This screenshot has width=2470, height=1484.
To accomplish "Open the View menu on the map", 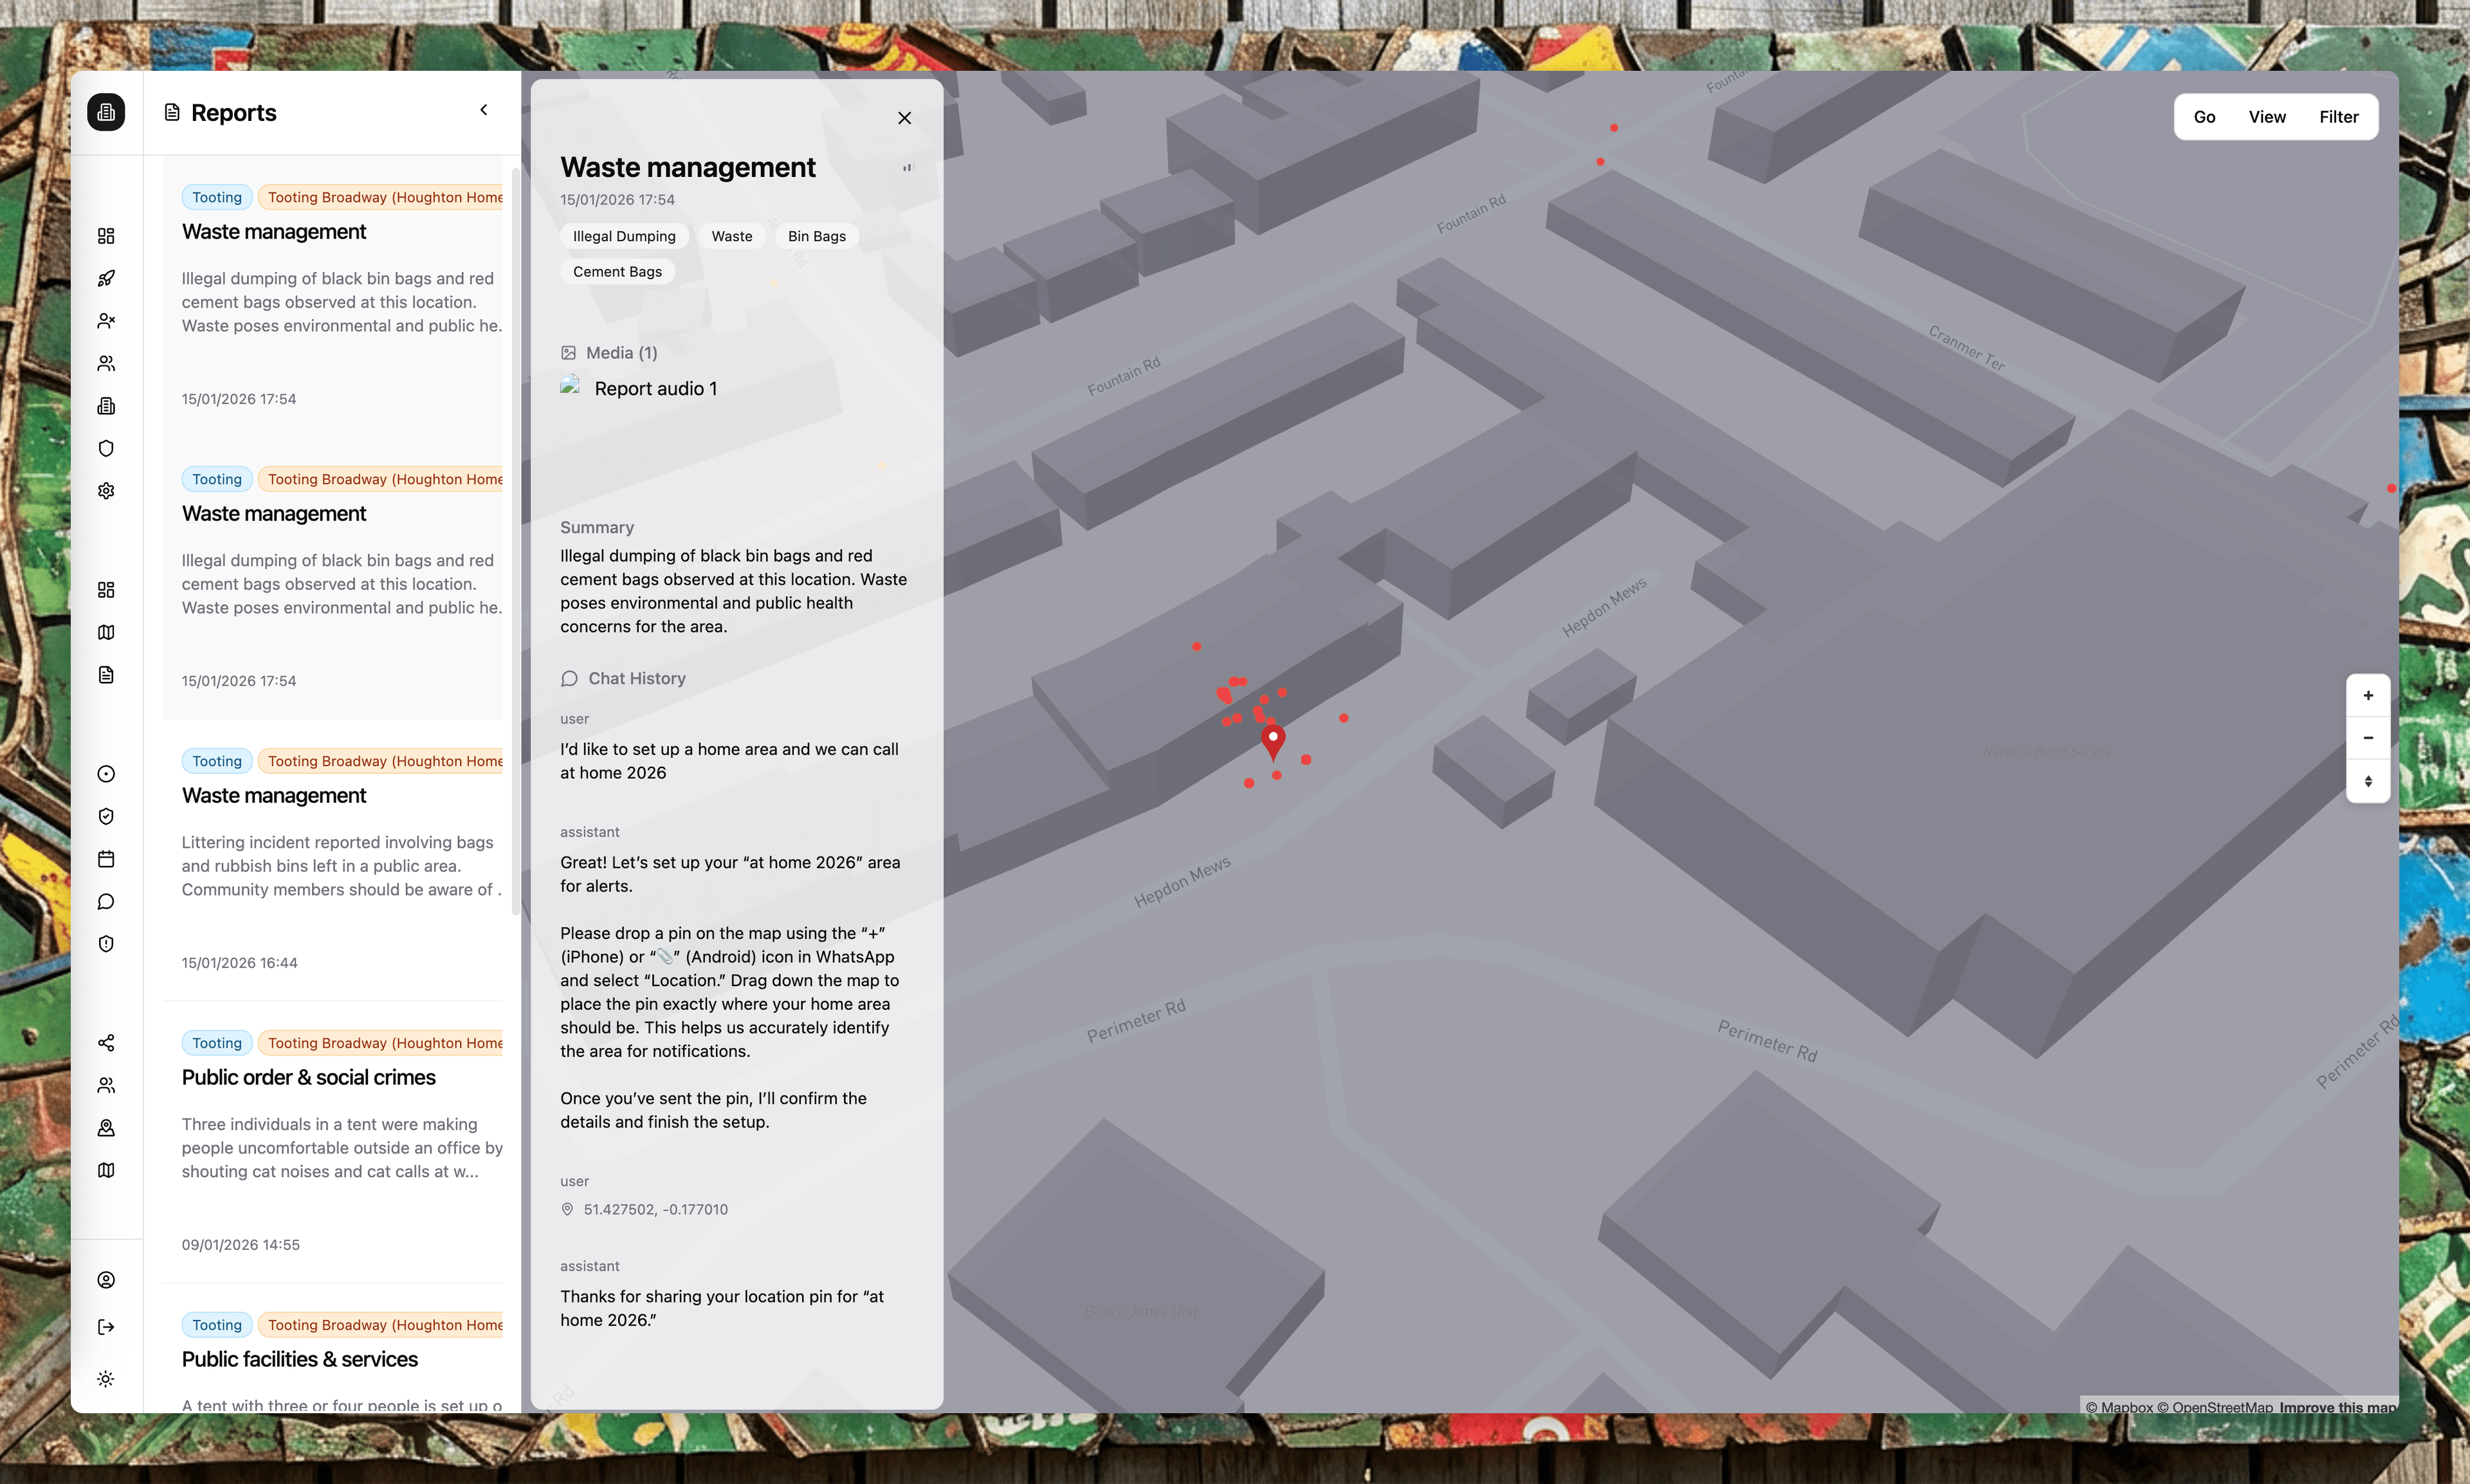I will 2267,116.
